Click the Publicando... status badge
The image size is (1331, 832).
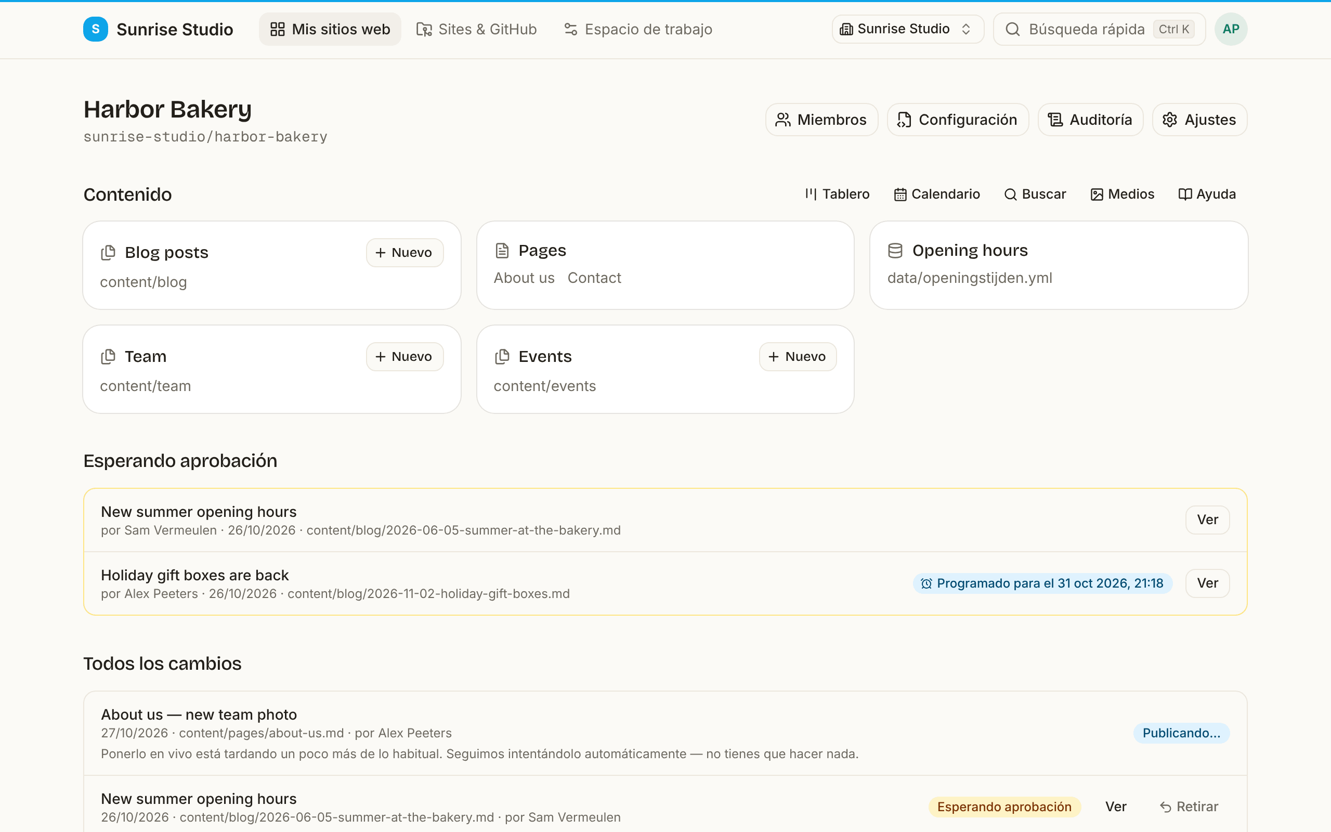[1181, 733]
